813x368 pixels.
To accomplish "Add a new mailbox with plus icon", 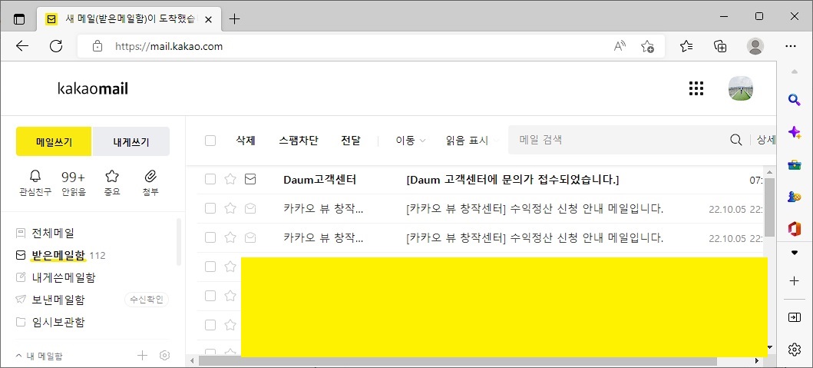I will click(x=142, y=356).
